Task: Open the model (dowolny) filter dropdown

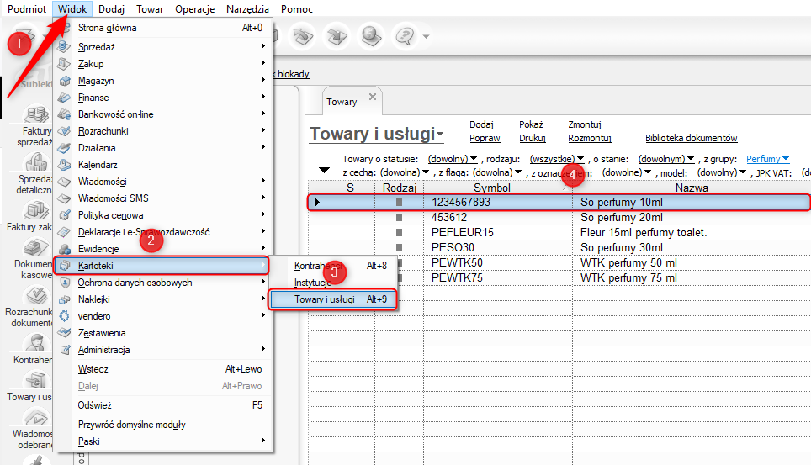Action: click(722, 172)
